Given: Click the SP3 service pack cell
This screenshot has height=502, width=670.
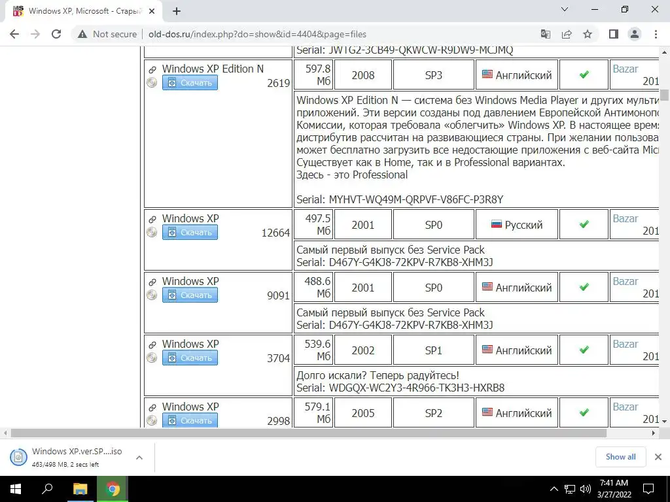Looking at the screenshot, I should (x=433, y=75).
